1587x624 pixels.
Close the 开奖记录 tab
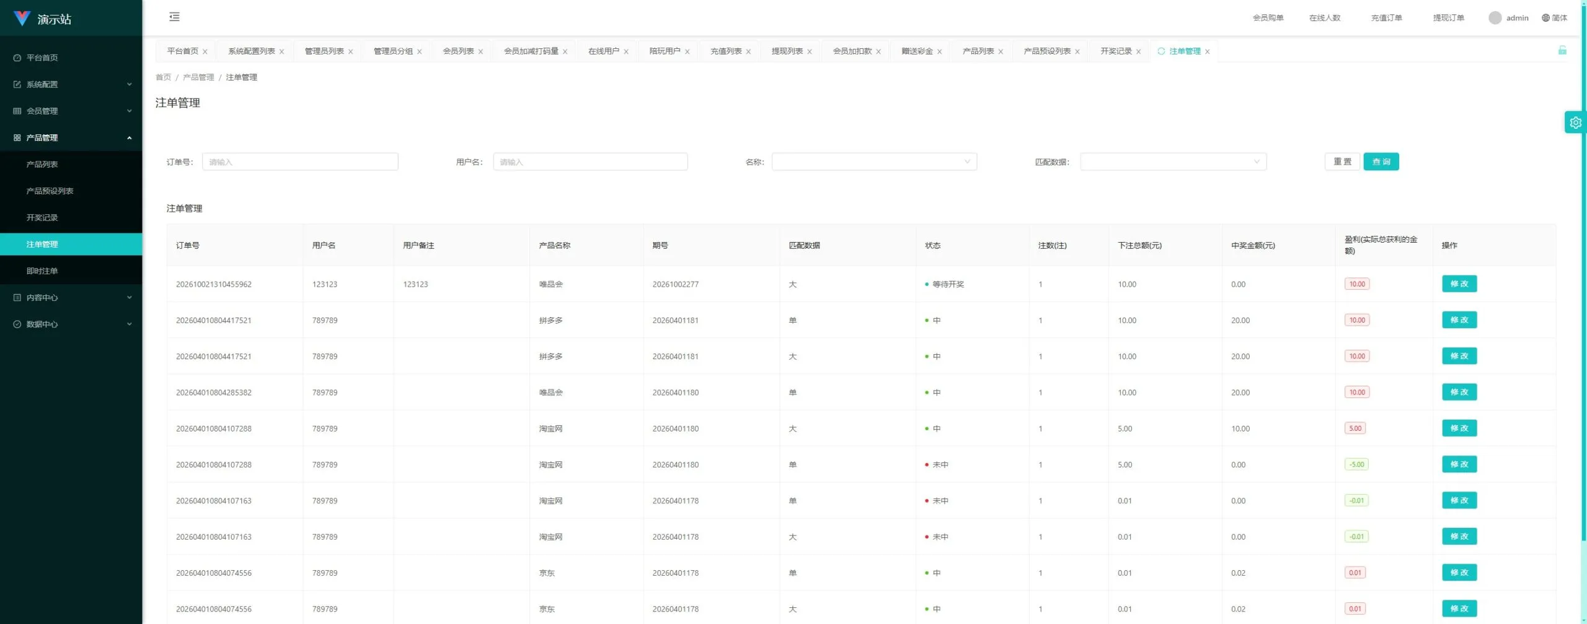click(1138, 52)
